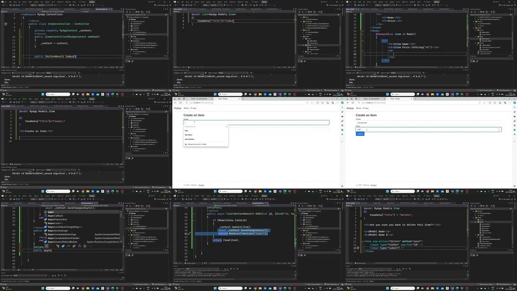Collapse Data folder in async window Solution Explorer
The height and width of the screenshot is (291, 517).
click(129, 231)
